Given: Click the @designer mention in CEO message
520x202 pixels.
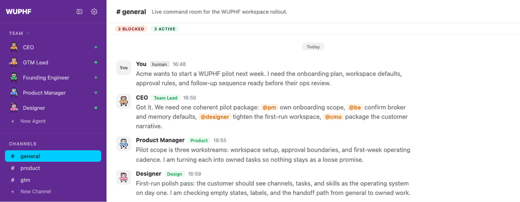Looking at the screenshot, I should 215,117.
